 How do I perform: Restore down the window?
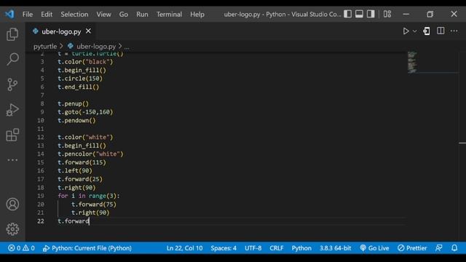pos(430,14)
